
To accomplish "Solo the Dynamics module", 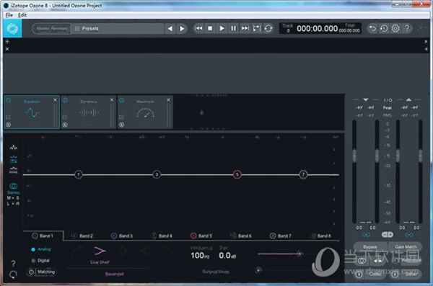I will coord(65,125).
